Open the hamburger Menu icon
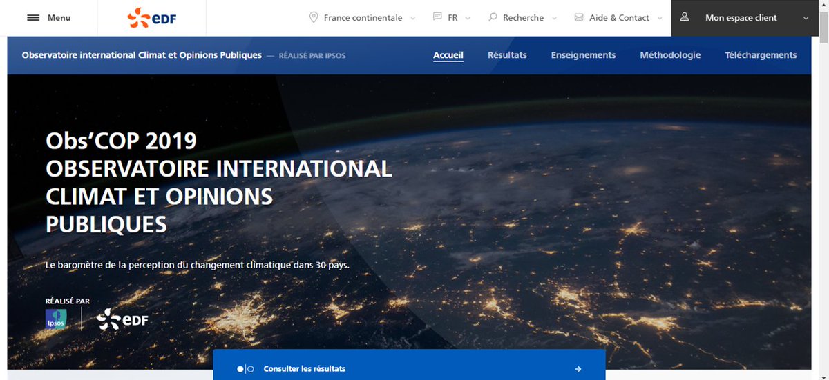The width and height of the screenshot is (829, 380). 33,18
